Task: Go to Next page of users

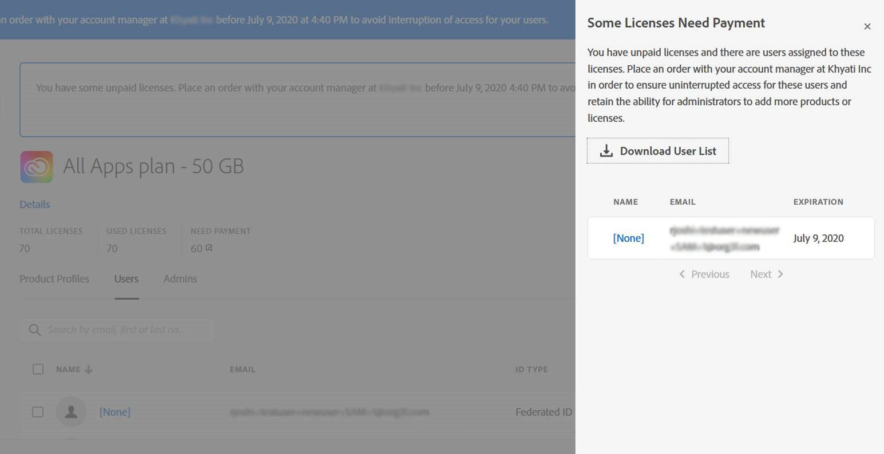Action: (x=767, y=274)
